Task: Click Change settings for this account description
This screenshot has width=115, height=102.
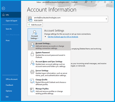Action: [x=68, y=34]
